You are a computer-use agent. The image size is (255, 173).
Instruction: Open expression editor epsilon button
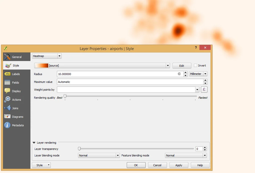pos(204,90)
